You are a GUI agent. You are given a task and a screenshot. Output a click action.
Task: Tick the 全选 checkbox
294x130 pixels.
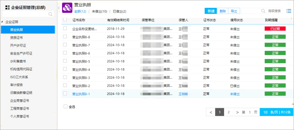point(65,106)
